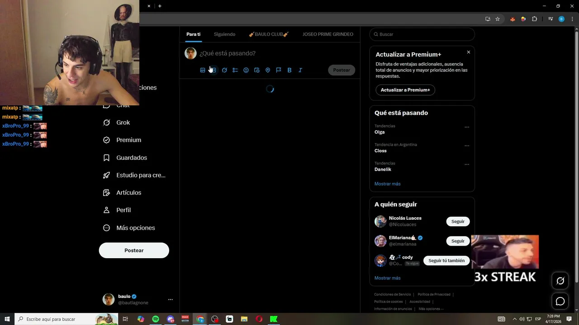Click the small Postear button in composer

[x=342, y=70]
